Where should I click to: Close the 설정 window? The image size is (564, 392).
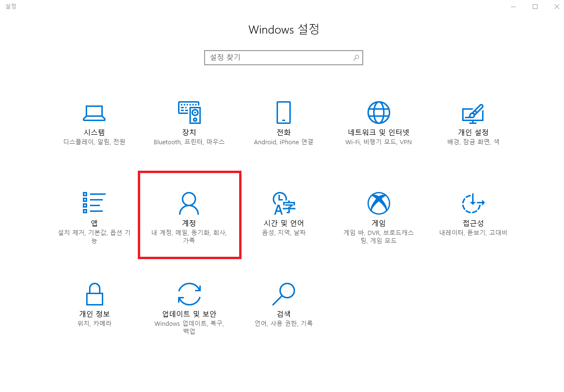556,7
